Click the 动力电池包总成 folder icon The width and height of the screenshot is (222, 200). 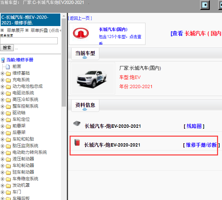8,86
